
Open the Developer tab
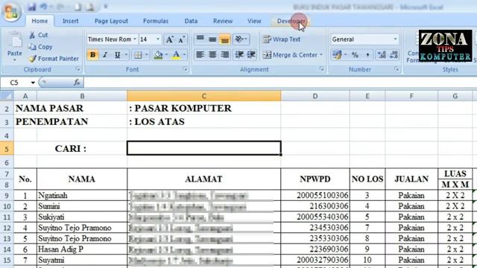291,21
